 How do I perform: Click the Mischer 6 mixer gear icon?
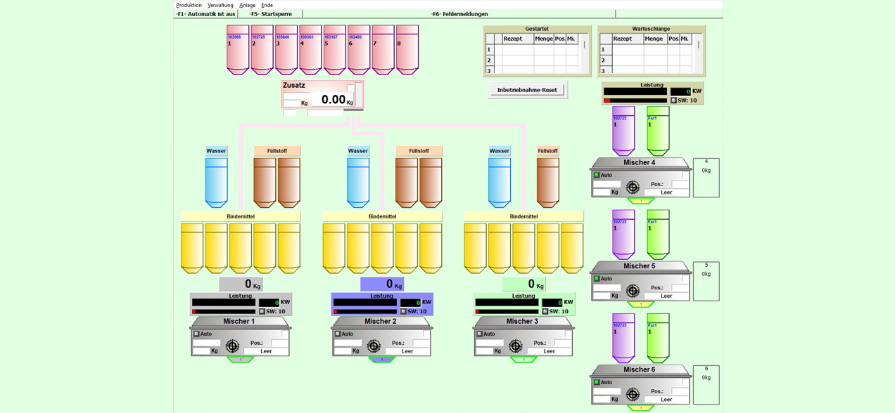[633, 394]
